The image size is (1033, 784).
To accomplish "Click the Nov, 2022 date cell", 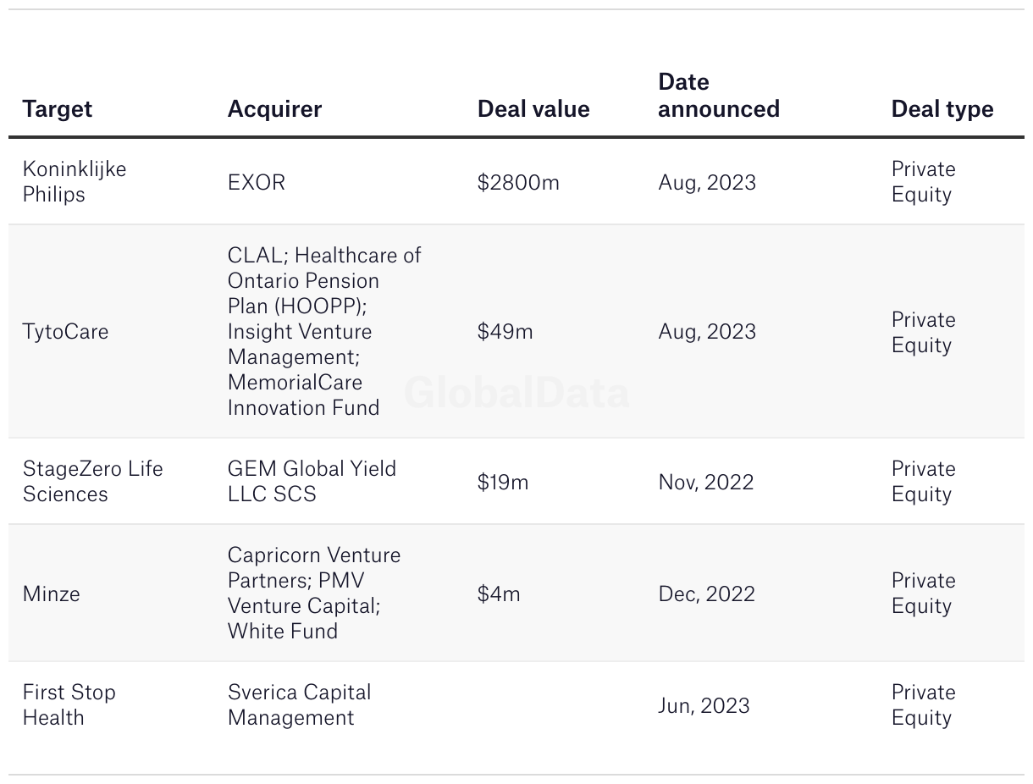I will (705, 482).
